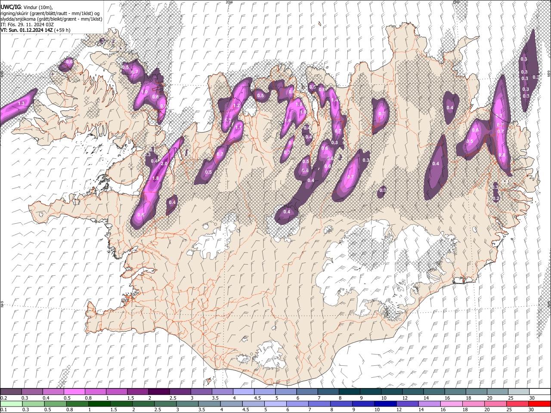Pick the gray-teal swatch labeled 14 on snow scale
551x413 pixels.
(x=433, y=391)
